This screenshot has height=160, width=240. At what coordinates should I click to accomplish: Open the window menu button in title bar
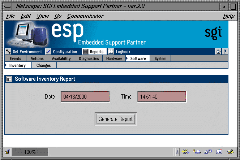pyautogui.click(x=8, y=7)
